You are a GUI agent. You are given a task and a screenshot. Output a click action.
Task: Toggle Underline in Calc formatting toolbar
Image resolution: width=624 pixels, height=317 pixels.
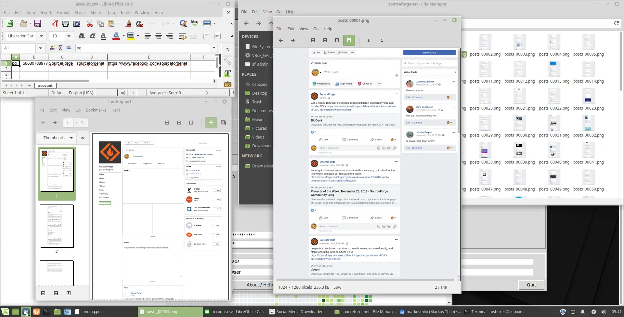pyautogui.click(x=103, y=36)
